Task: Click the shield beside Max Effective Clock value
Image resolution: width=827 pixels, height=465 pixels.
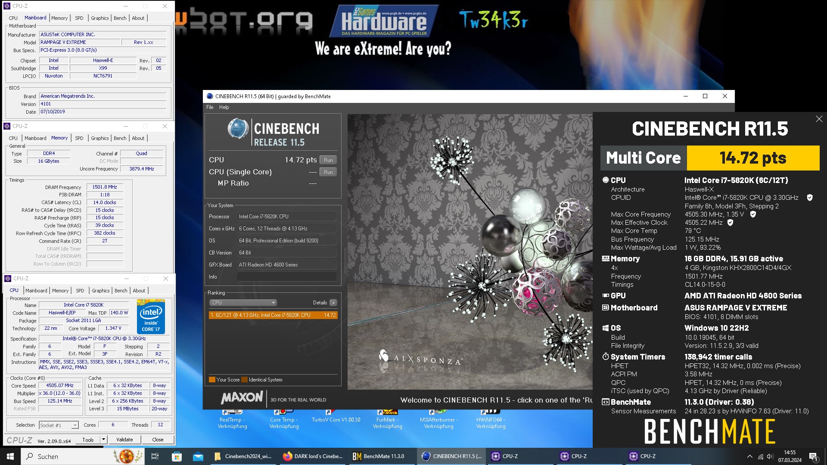Action: (x=730, y=223)
